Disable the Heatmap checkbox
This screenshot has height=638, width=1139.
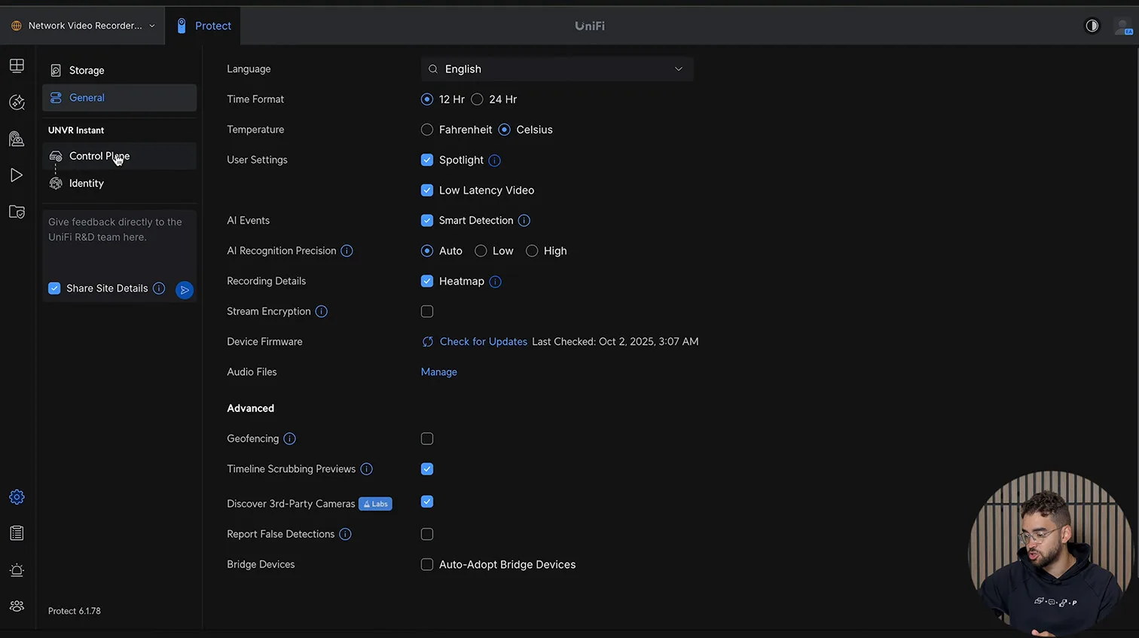click(427, 281)
